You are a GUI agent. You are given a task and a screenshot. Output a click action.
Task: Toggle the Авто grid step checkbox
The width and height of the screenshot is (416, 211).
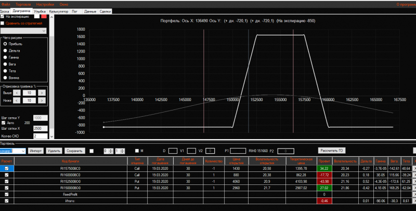tap(4, 123)
